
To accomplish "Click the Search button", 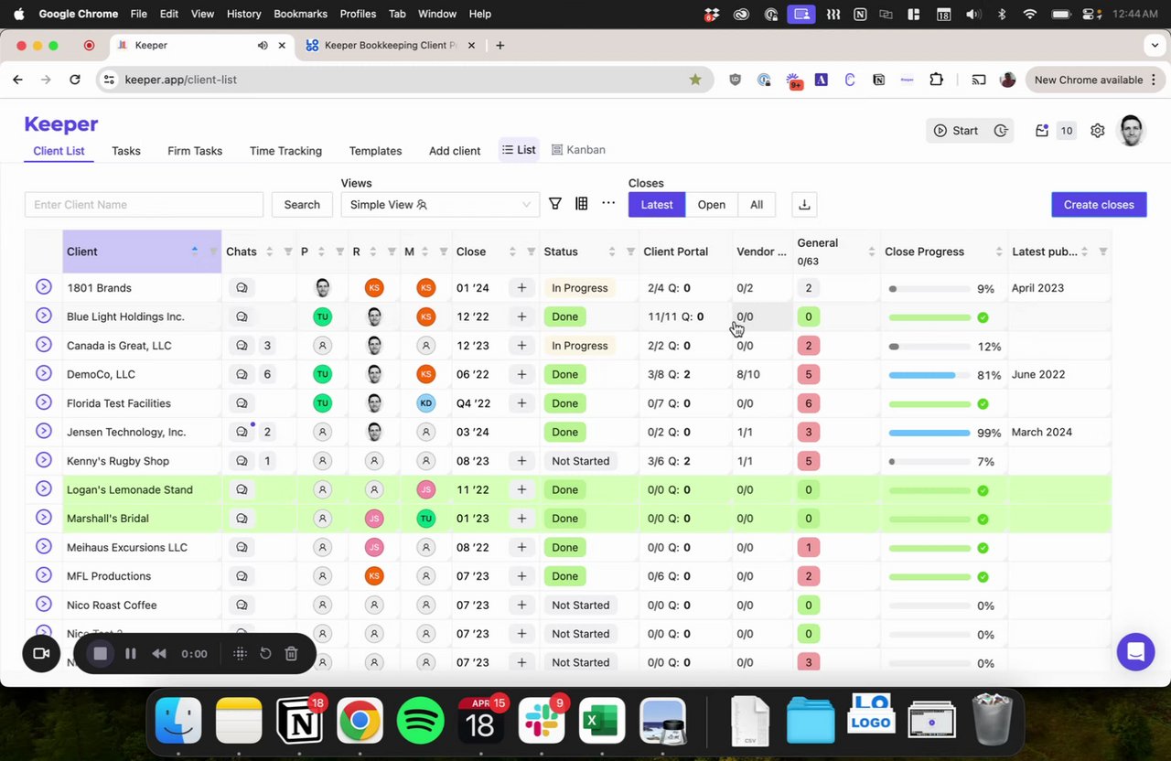I will point(302,205).
